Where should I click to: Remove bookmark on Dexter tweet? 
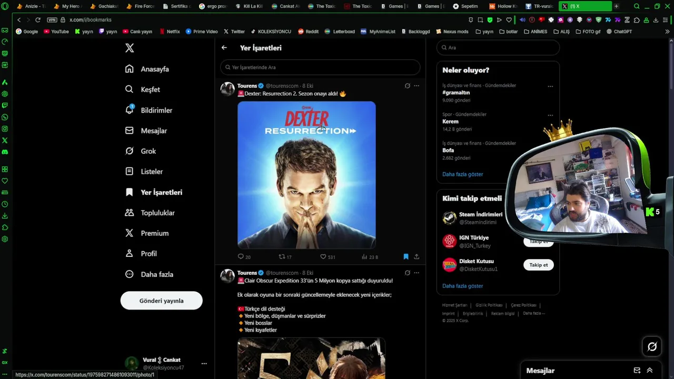coord(405,257)
